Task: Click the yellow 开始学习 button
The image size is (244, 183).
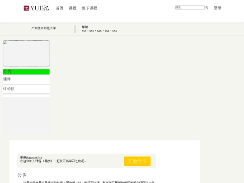Action: [x=137, y=161]
